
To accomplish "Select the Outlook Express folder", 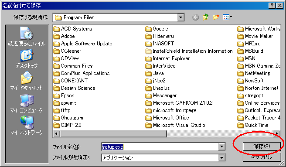I will [x=259, y=110].
